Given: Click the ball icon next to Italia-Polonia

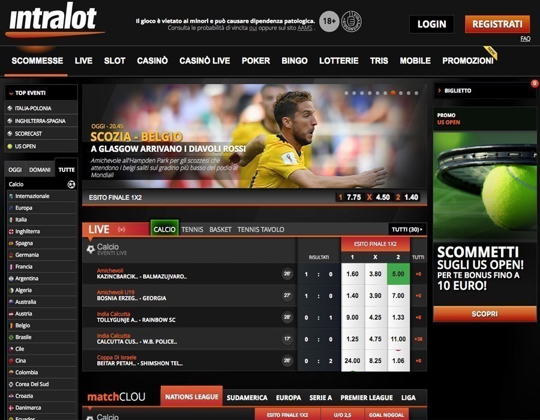Looking at the screenshot, I should tap(10, 108).
